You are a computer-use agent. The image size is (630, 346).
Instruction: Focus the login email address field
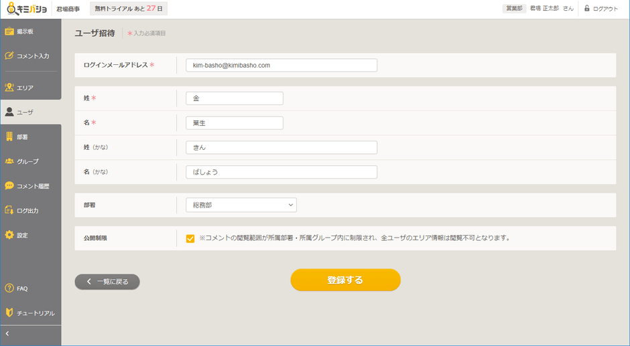(281, 66)
